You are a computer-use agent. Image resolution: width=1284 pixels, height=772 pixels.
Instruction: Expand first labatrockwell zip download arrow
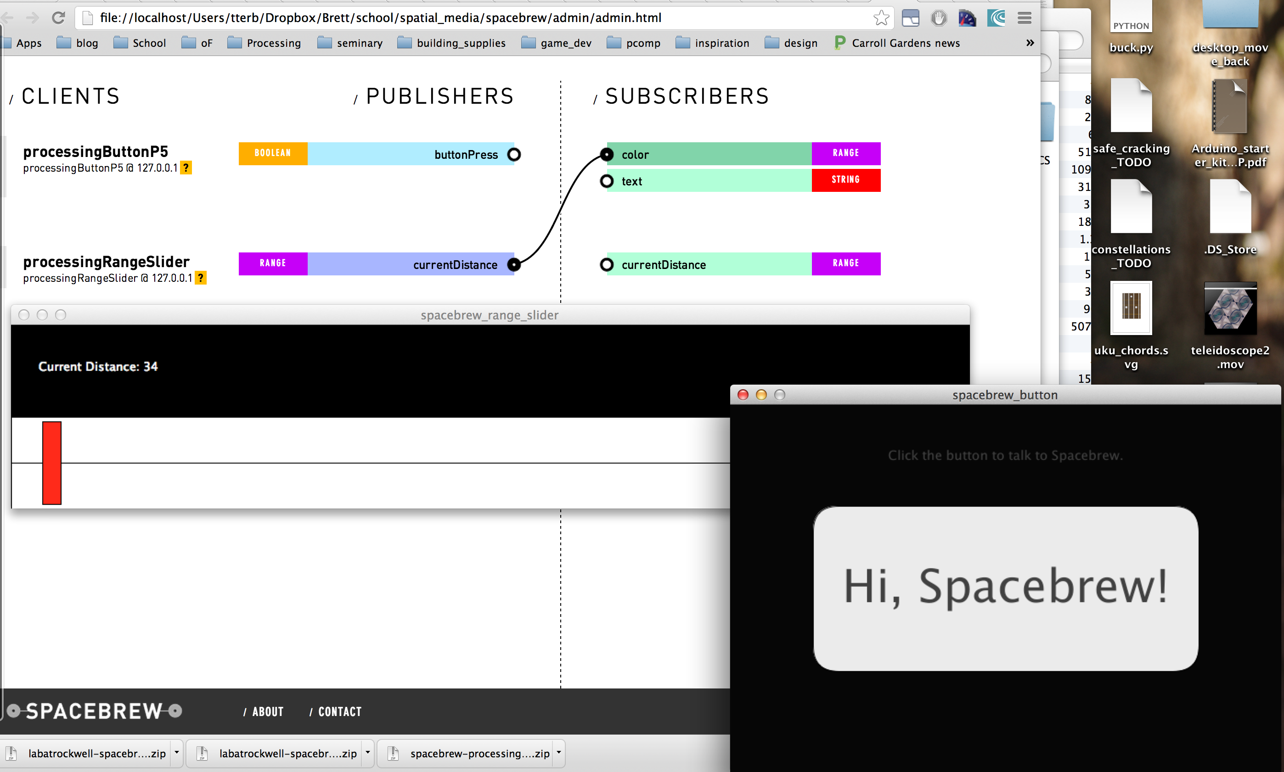(x=176, y=753)
